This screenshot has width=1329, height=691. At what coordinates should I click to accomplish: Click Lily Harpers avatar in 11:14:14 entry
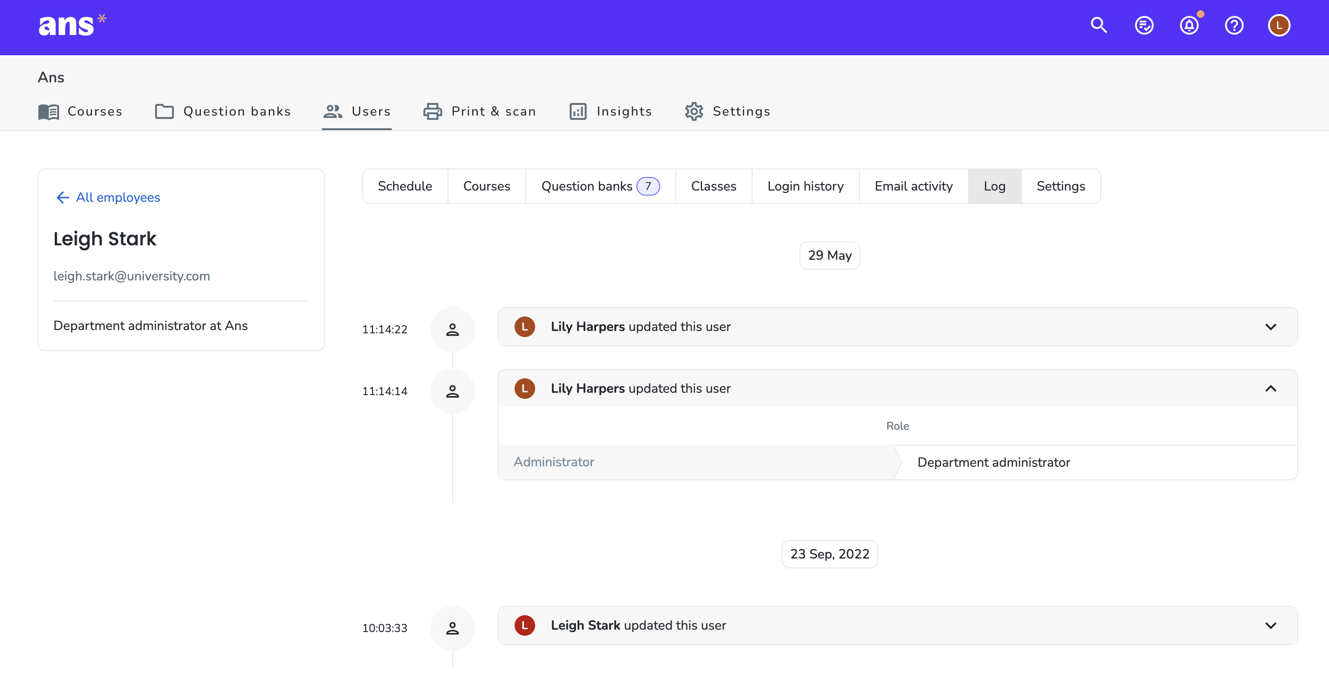tap(525, 389)
